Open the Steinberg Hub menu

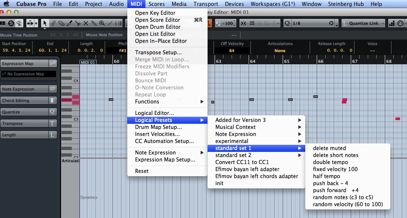(346, 4)
